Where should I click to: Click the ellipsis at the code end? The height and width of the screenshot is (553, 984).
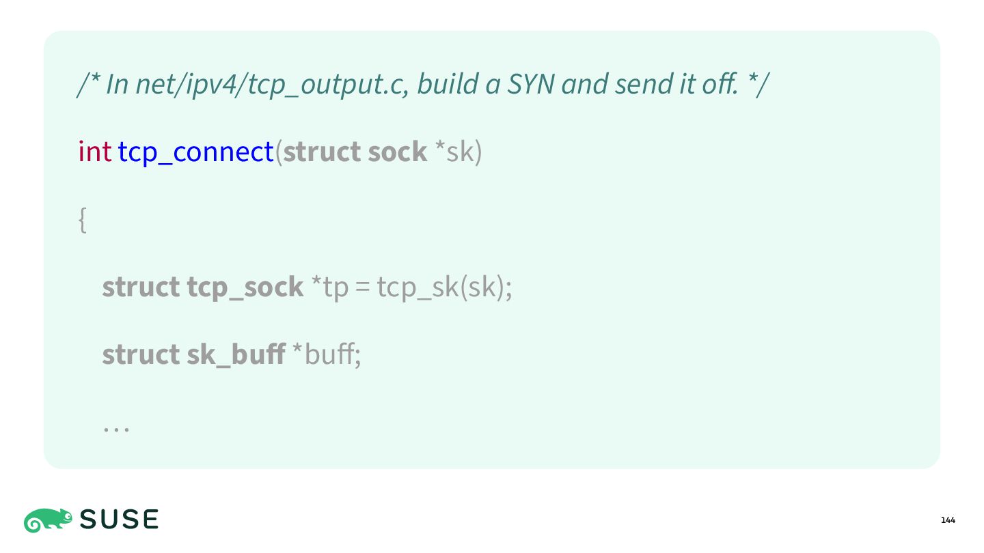click(116, 429)
